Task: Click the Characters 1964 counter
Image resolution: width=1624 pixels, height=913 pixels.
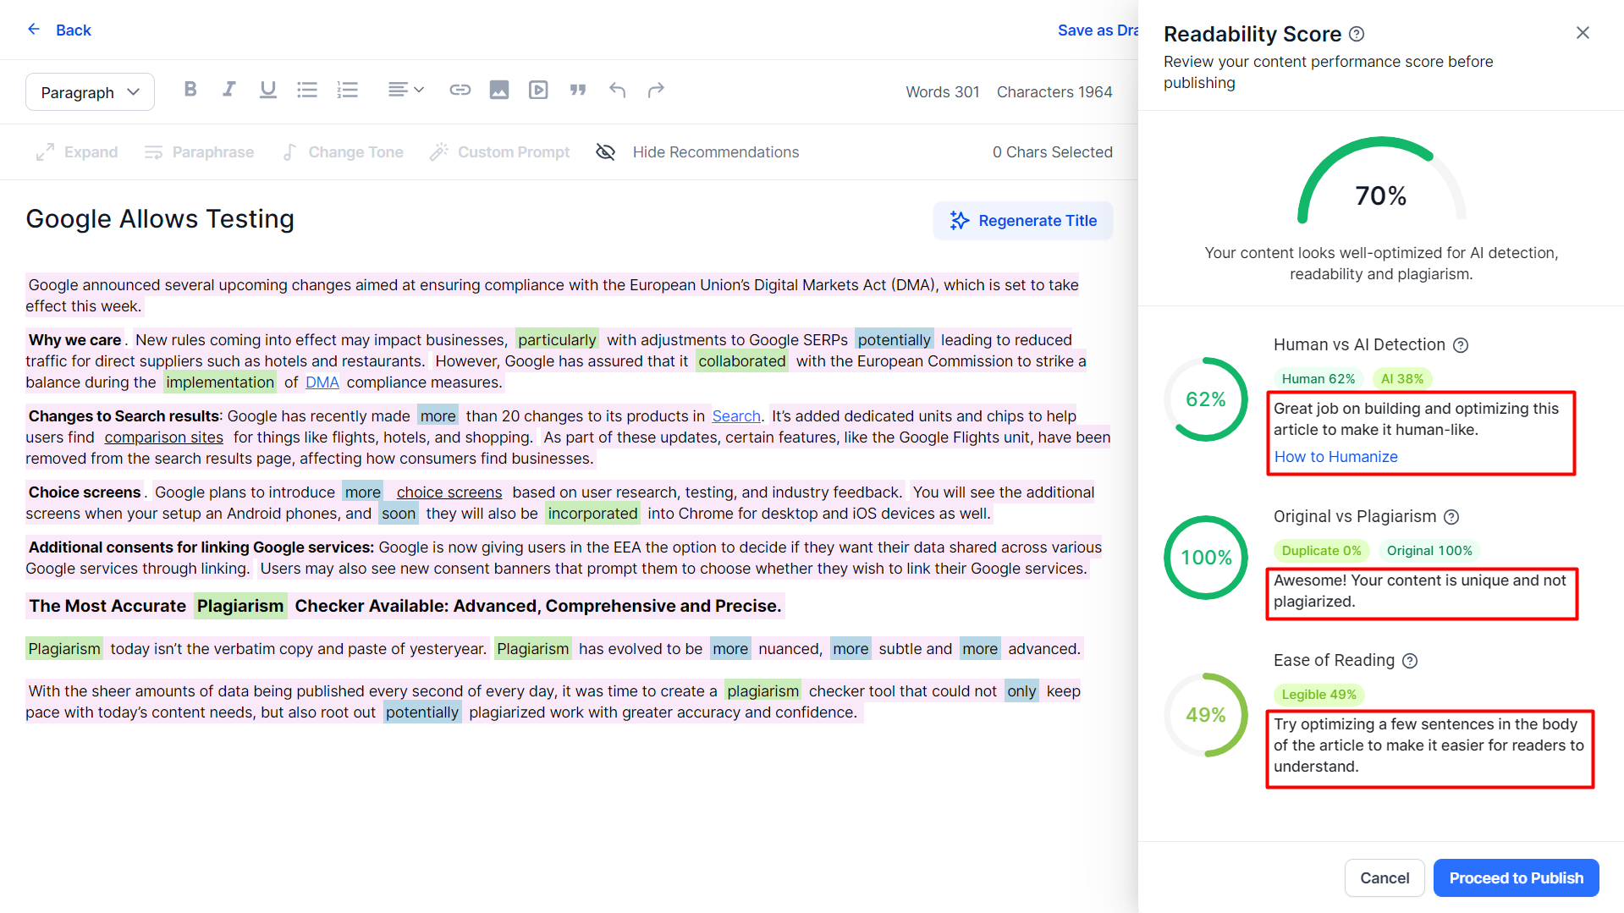Action: (x=1054, y=92)
